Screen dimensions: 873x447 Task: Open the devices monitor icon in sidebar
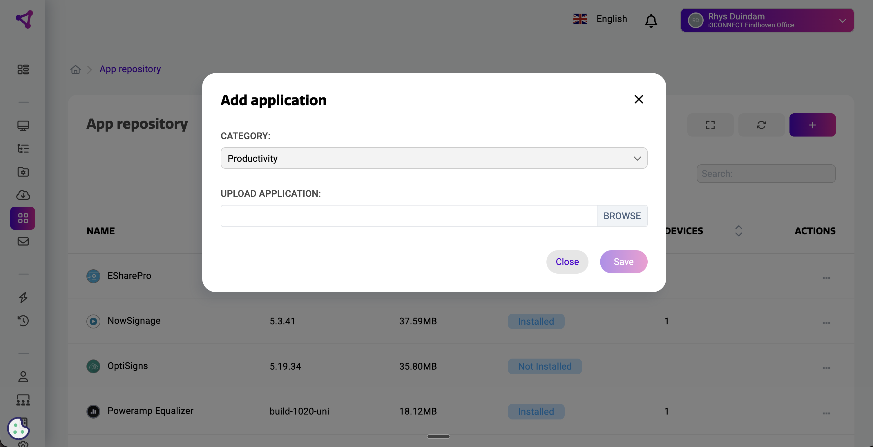tap(23, 126)
